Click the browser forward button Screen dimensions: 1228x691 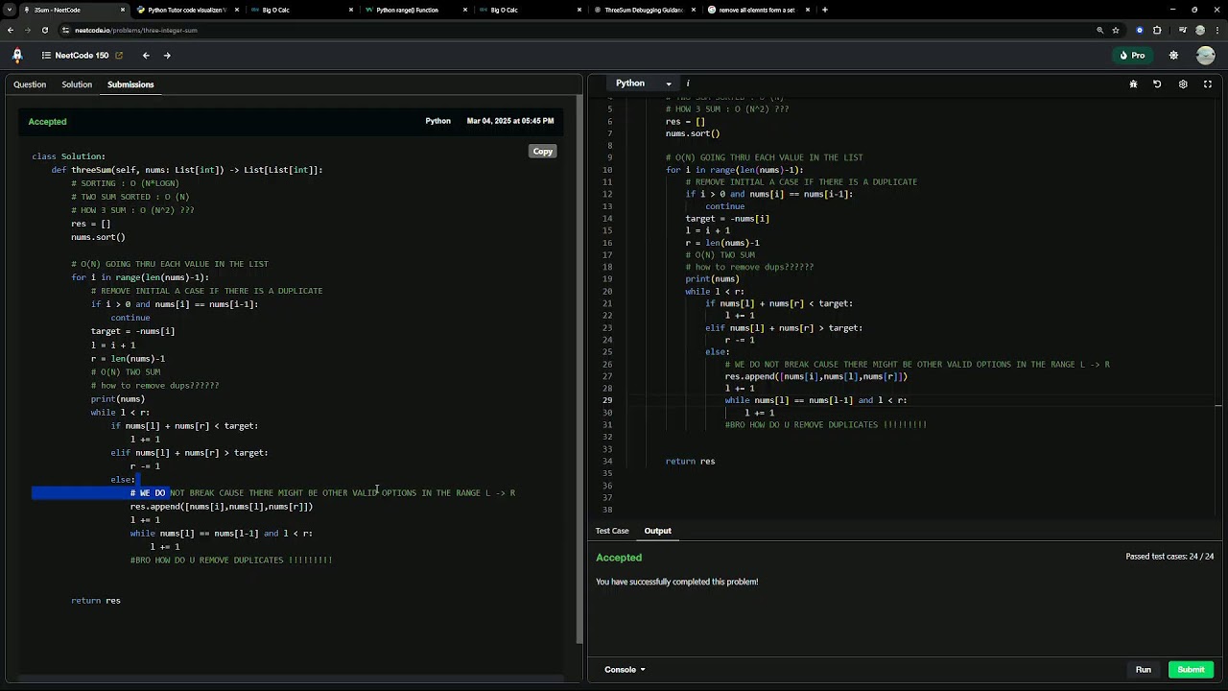[27, 31]
